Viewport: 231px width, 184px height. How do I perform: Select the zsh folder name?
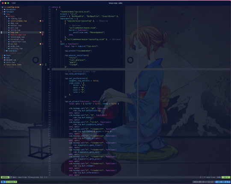[x=8, y=58]
